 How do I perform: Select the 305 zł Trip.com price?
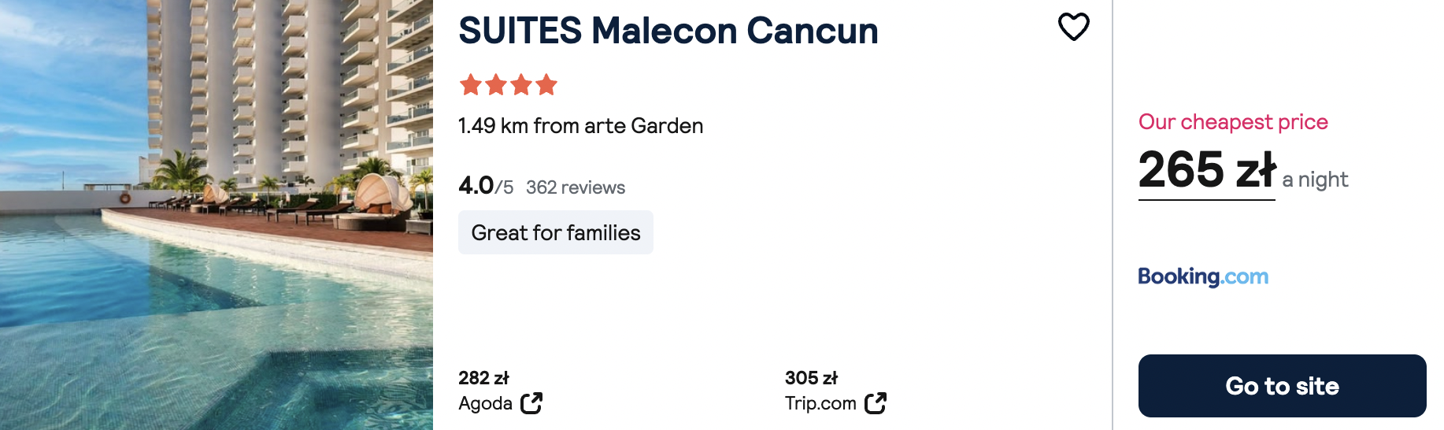pos(811,378)
